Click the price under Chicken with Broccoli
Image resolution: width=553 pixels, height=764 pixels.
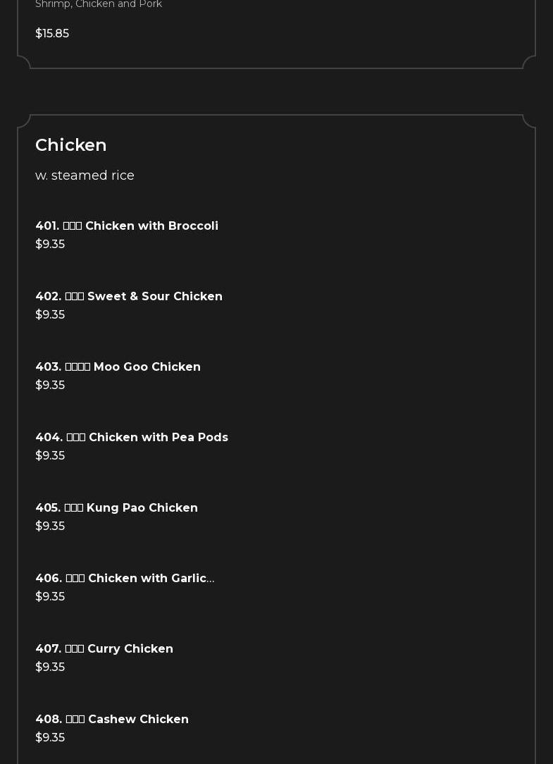click(50, 244)
